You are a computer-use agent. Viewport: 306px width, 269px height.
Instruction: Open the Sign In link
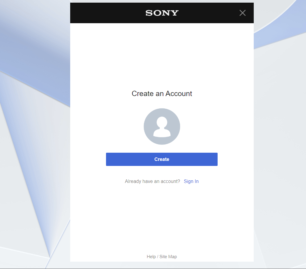191,181
